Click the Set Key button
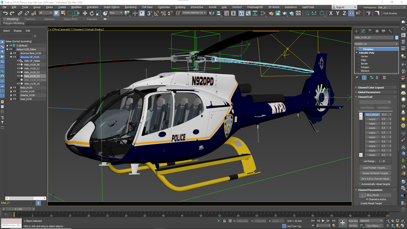This screenshot has width=407, height=229. click(353, 226)
